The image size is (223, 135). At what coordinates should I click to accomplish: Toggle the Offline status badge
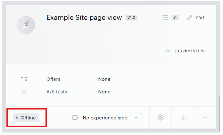pyautogui.click(x=26, y=118)
